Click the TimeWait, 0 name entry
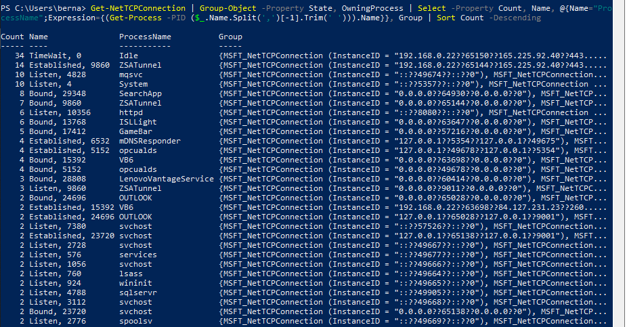The width and height of the screenshot is (627, 327). pyautogui.click(x=55, y=56)
